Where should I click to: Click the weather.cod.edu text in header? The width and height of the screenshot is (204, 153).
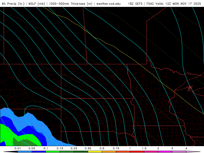tap(108, 4)
